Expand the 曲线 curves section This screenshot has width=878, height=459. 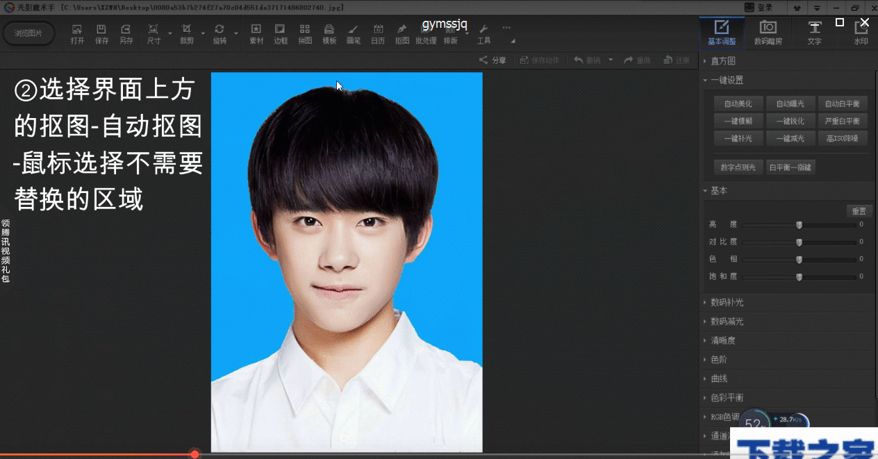(719, 378)
